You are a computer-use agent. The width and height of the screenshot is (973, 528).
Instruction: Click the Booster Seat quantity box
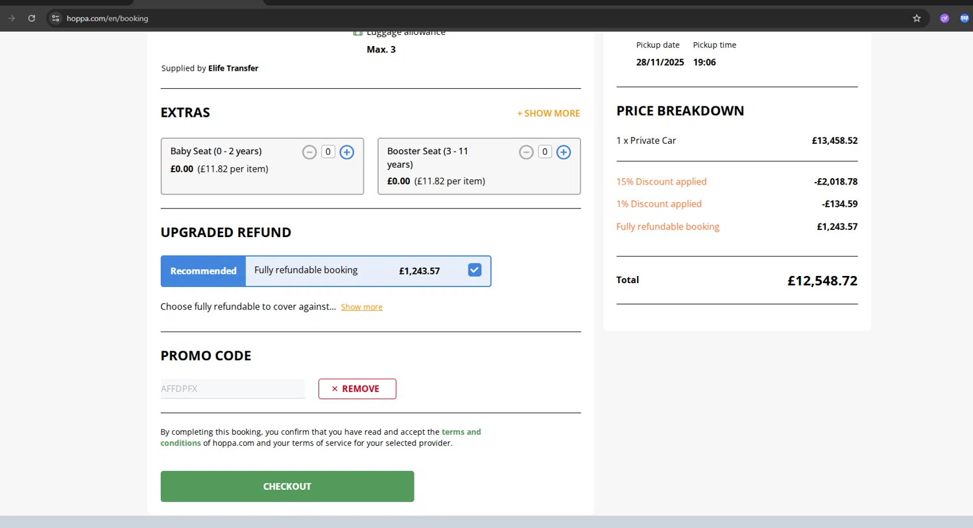point(545,152)
